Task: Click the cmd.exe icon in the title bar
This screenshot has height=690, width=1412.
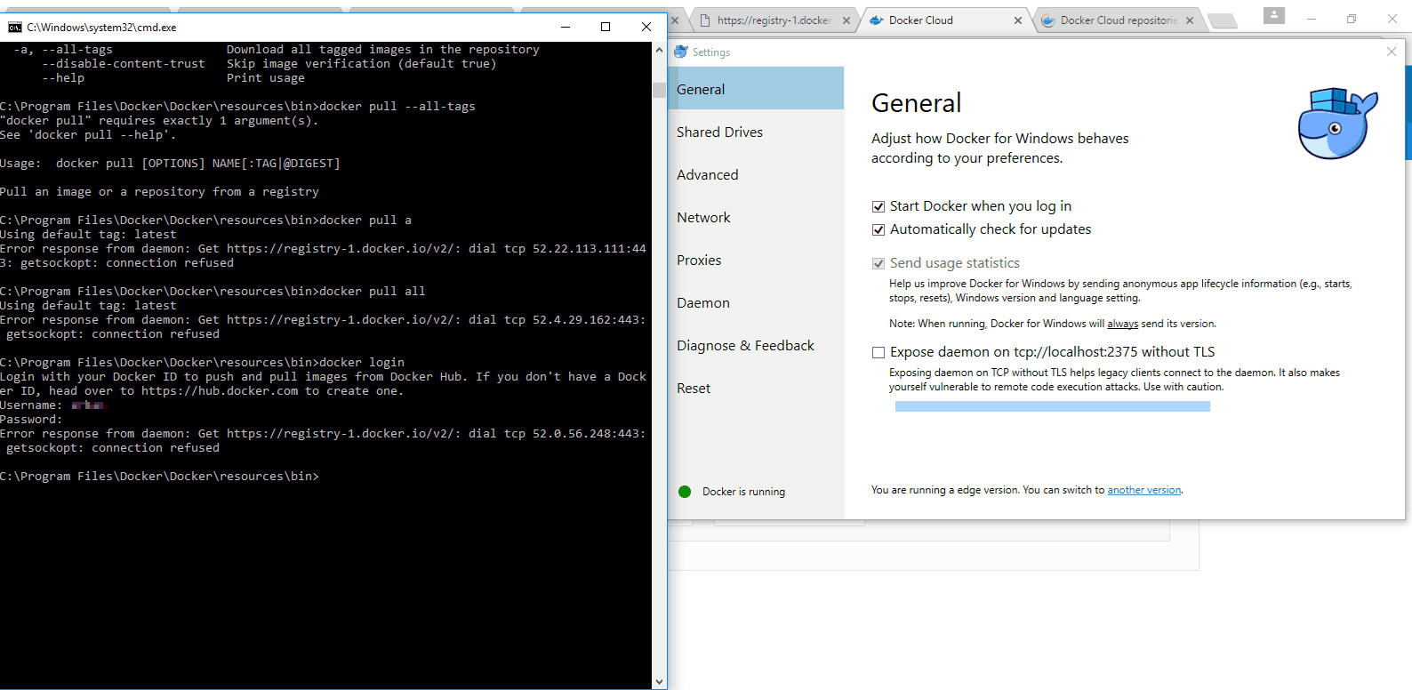Action: pos(14,28)
